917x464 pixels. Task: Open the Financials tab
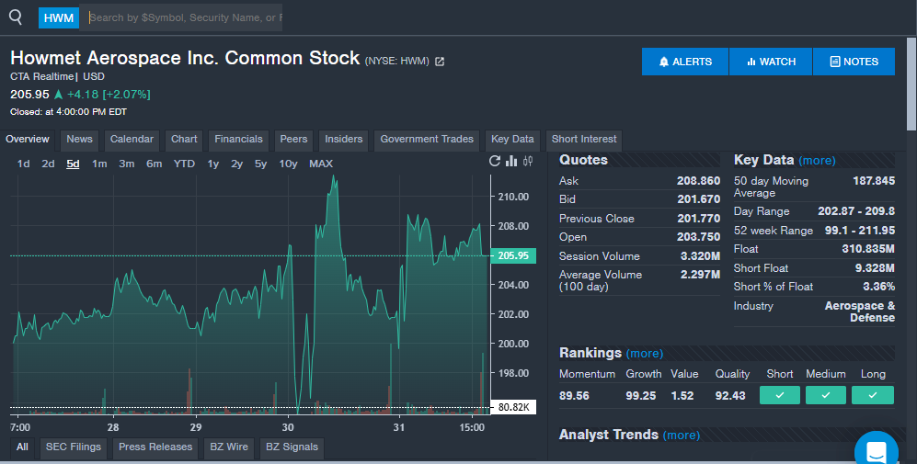pos(238,140)
